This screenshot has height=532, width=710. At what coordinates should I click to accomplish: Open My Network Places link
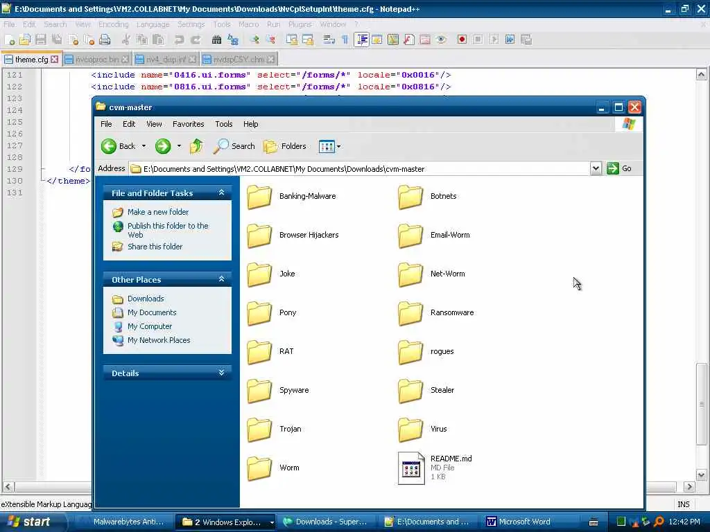(x=159, y=340)
